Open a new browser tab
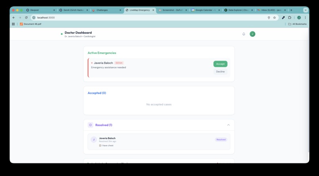This screenshot has width=319, height=176. pyautogui.click(x=291, y=10)
